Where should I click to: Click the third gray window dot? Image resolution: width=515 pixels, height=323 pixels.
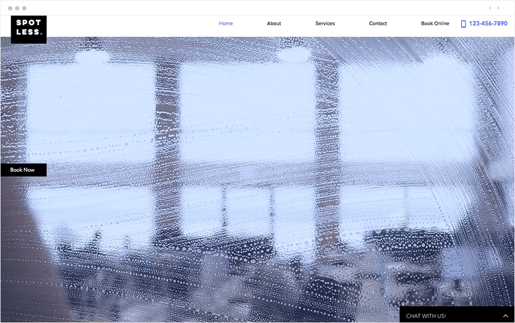[25, 8]
